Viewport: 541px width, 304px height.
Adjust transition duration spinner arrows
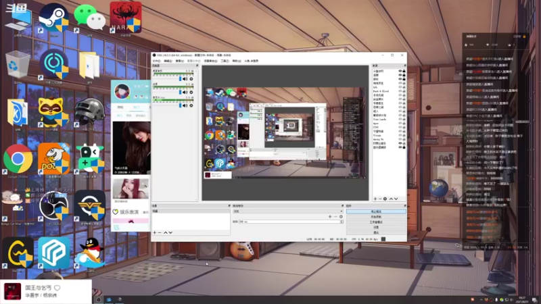click(x=342, y=222)
